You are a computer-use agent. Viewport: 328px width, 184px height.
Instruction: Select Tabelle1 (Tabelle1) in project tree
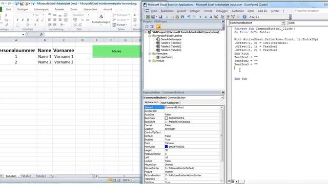(x=171, y=43)
